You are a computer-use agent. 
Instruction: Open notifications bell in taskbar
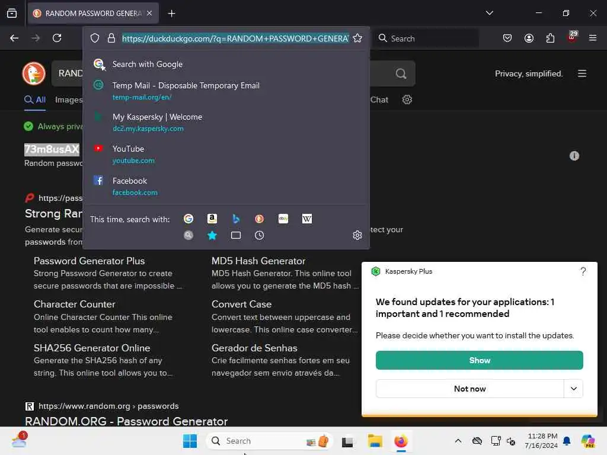coord(567,441)
